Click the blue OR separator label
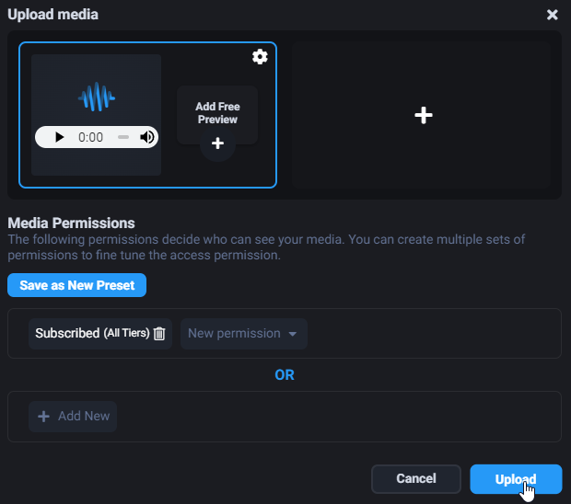This screenshot has width=571, height=504. [285, 375]
